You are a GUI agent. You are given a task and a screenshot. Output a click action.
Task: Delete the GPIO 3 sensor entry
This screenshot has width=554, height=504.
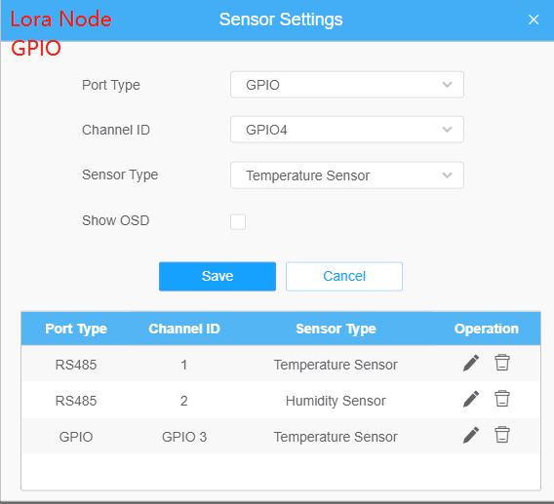[x=502, y=435]
